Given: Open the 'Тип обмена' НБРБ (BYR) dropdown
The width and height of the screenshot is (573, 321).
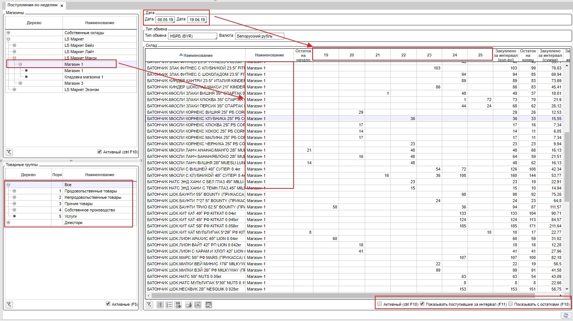Looking at the screenshot, I should coord(192,36).
